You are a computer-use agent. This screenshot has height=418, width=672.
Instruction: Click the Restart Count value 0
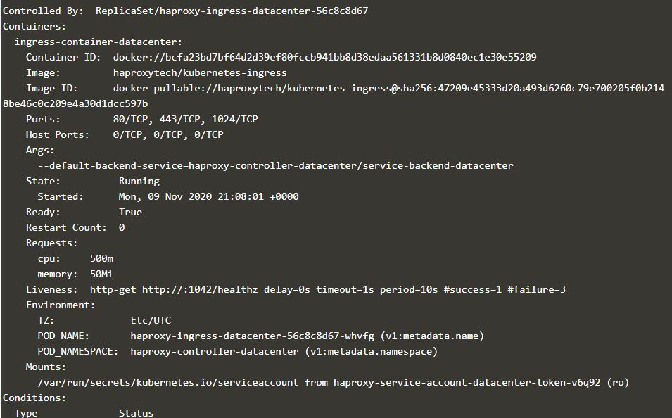point(122,227)
